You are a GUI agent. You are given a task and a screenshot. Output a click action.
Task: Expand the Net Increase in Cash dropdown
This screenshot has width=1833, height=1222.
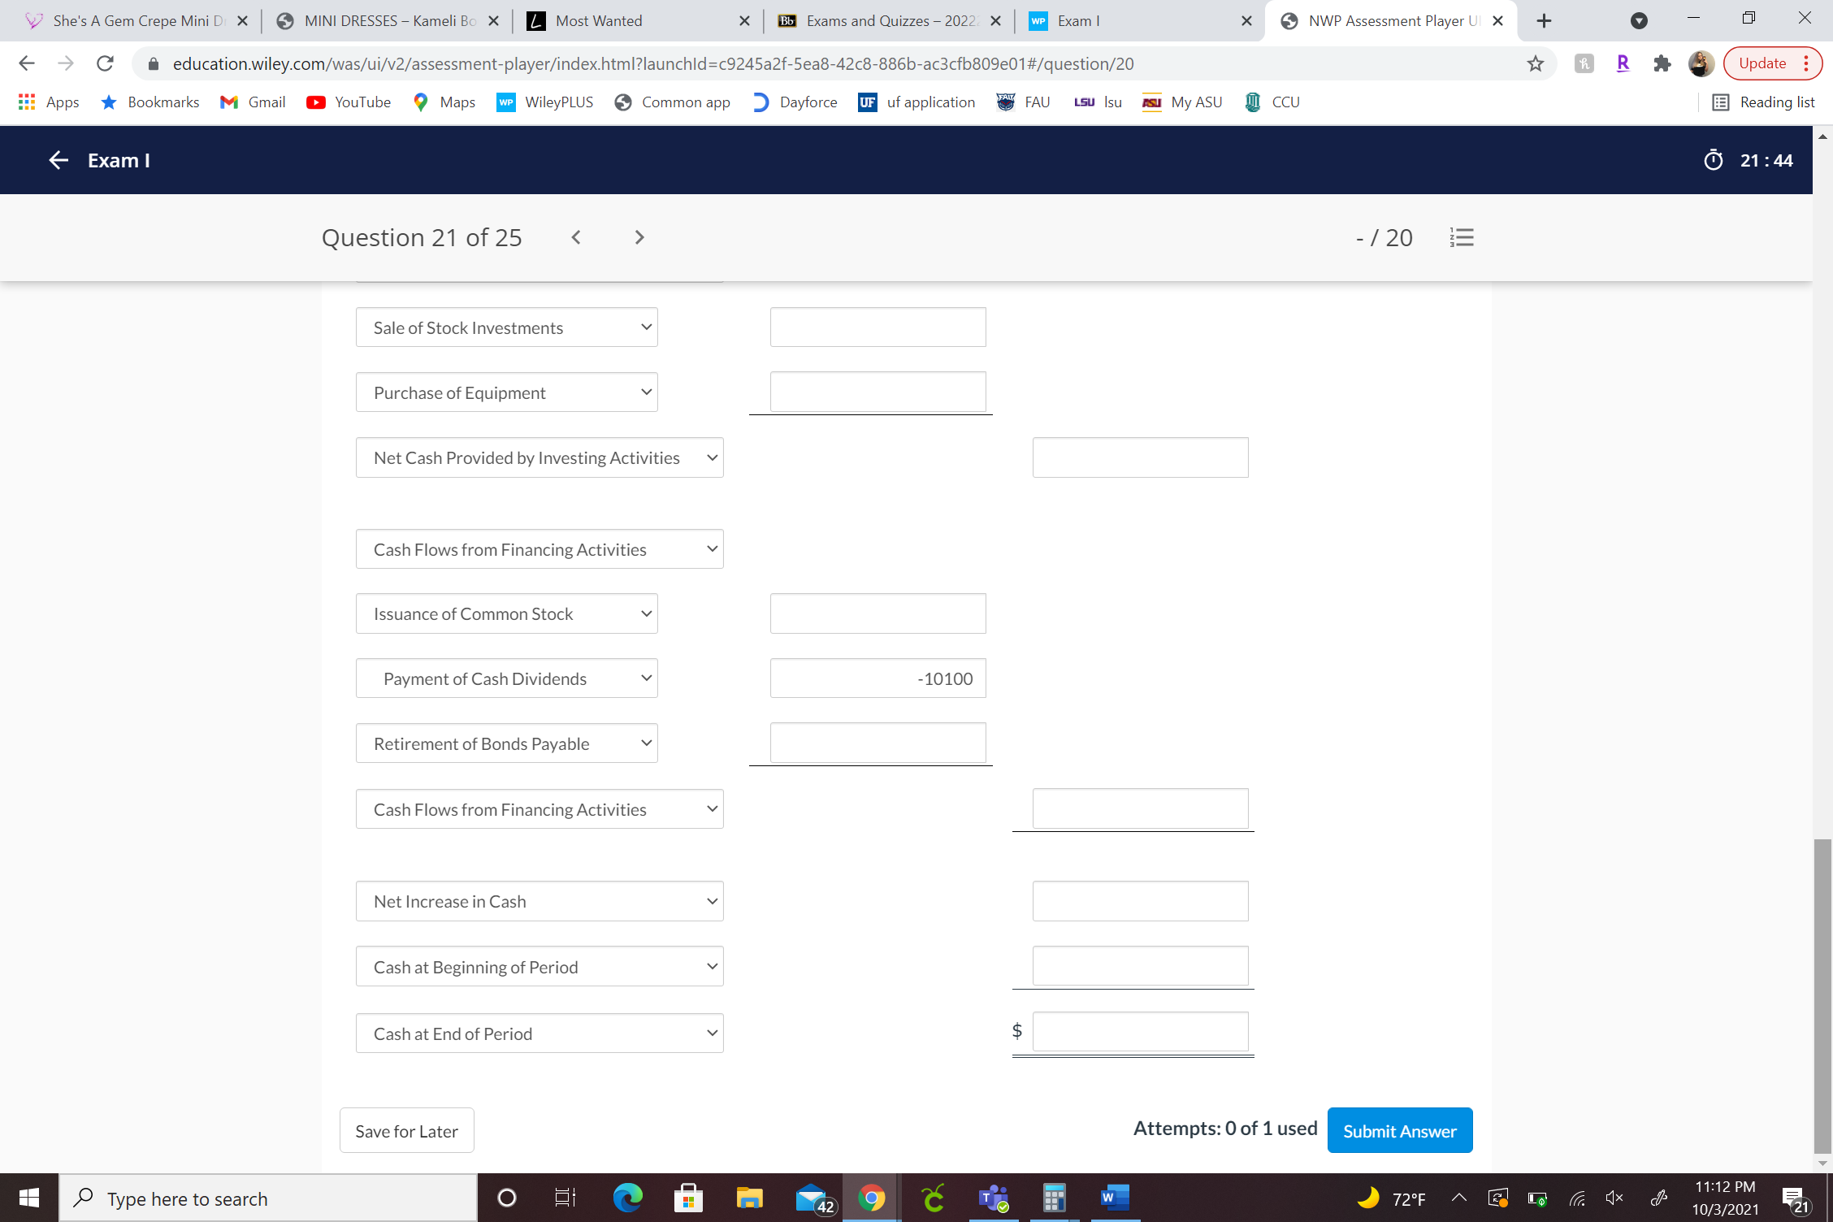click(x=539, y=901)
